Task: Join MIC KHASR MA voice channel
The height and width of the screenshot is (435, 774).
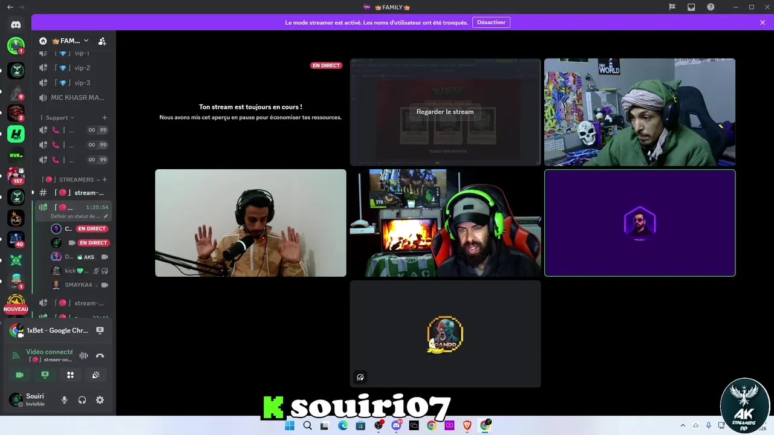Action: pos(74,98)
